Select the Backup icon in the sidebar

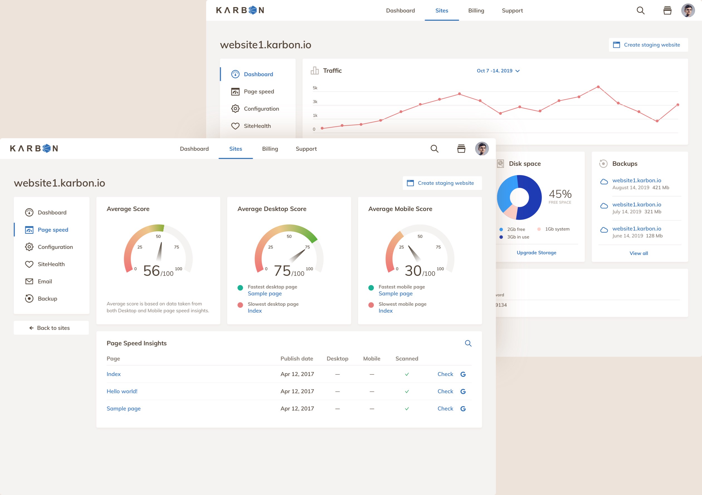[x=29, y=298]
